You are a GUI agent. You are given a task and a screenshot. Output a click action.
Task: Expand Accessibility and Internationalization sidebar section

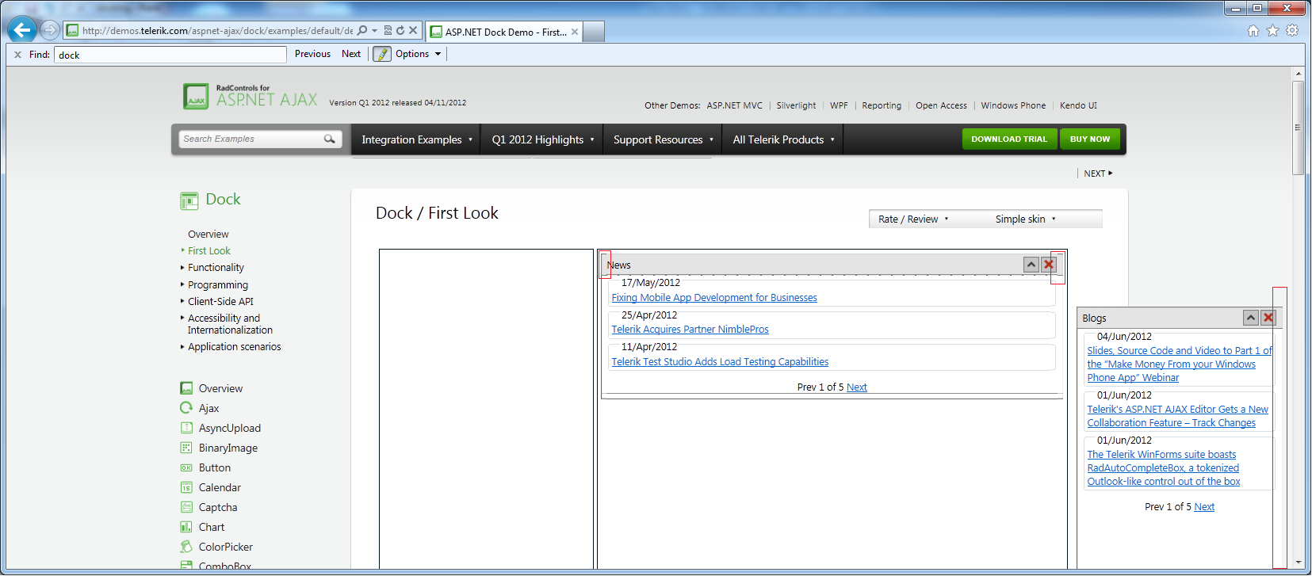click(x=229, y=324)
